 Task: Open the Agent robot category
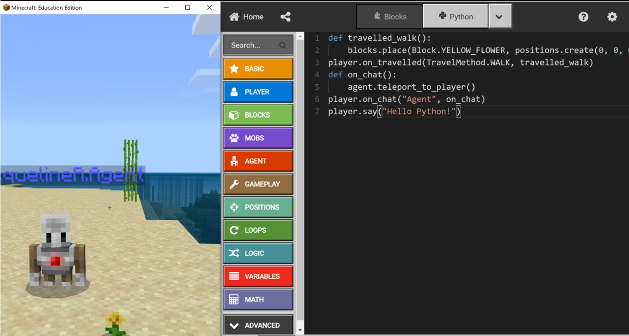[x=258, y=161]
